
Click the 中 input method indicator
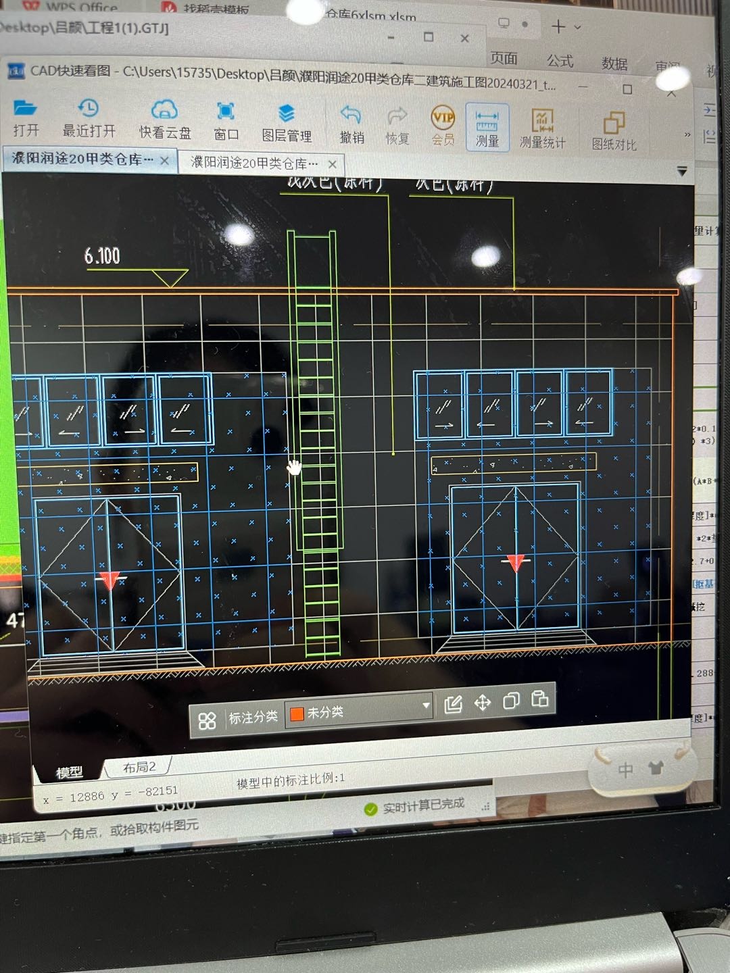pyautogui.click(x=625, y=770)
